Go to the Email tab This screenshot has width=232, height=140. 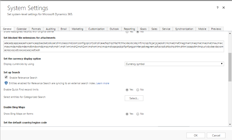pos(64,29)
